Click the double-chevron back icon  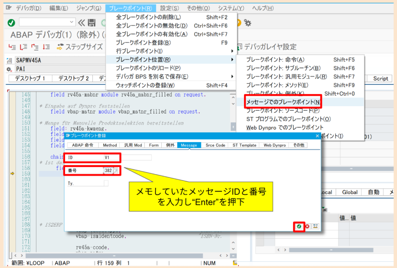point(81,23)
